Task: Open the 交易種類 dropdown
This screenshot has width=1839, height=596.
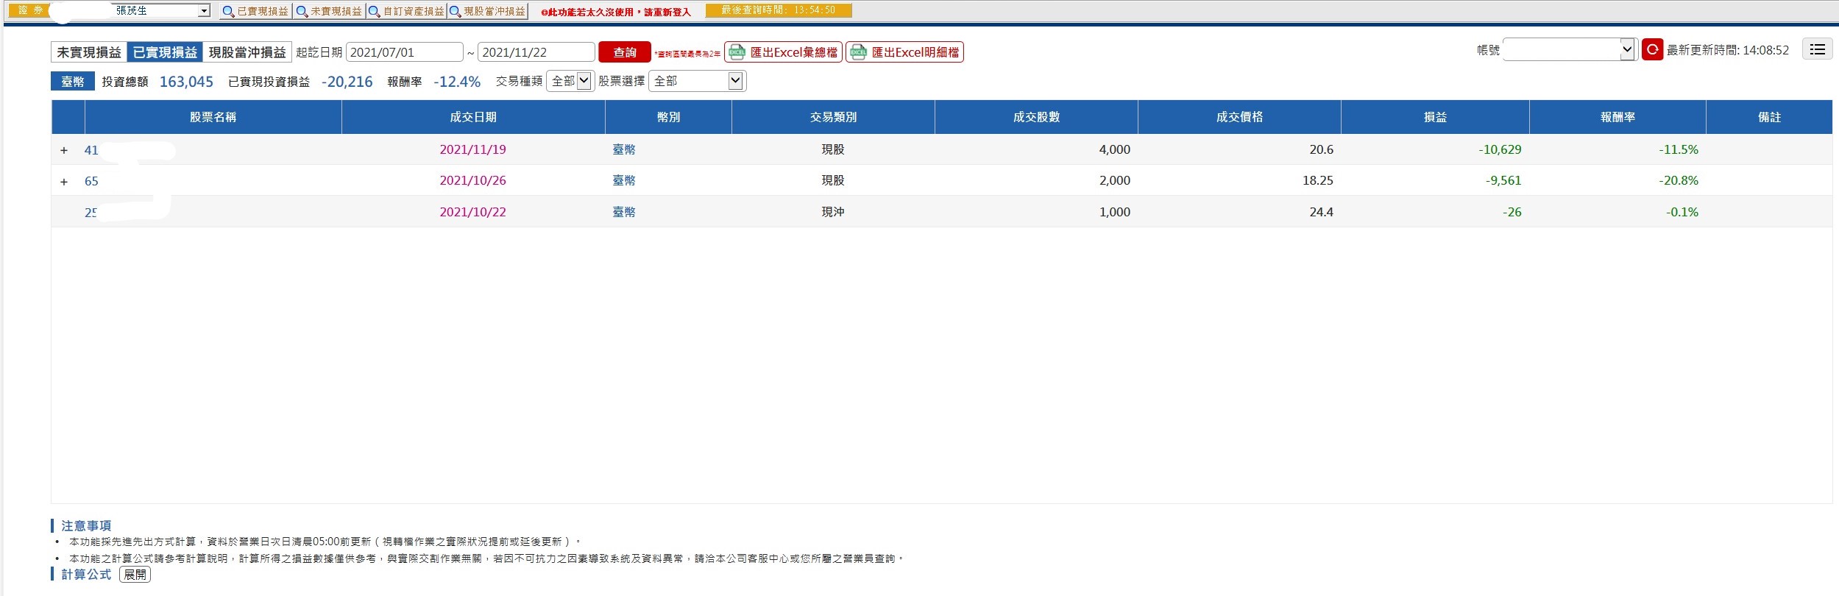Action: click(x=570, y=81)
